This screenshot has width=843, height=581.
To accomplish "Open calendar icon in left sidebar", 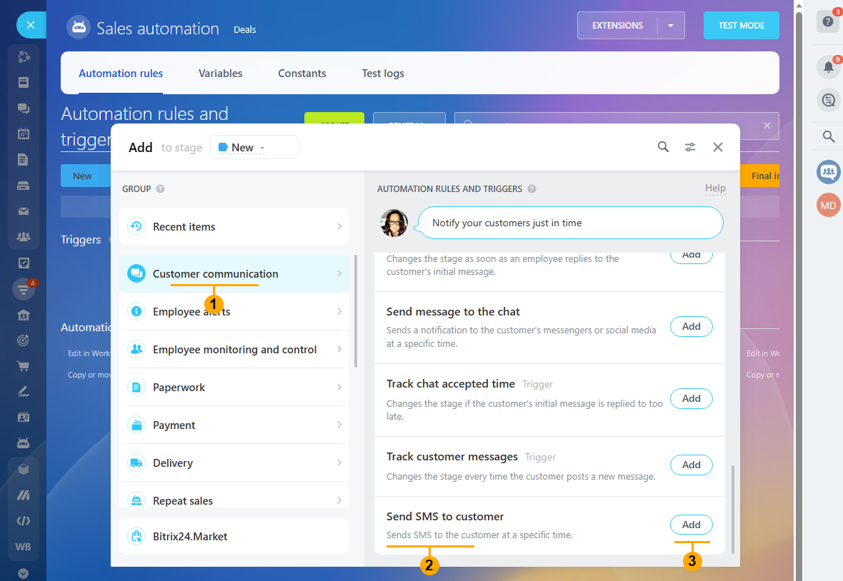I will 23,133.
